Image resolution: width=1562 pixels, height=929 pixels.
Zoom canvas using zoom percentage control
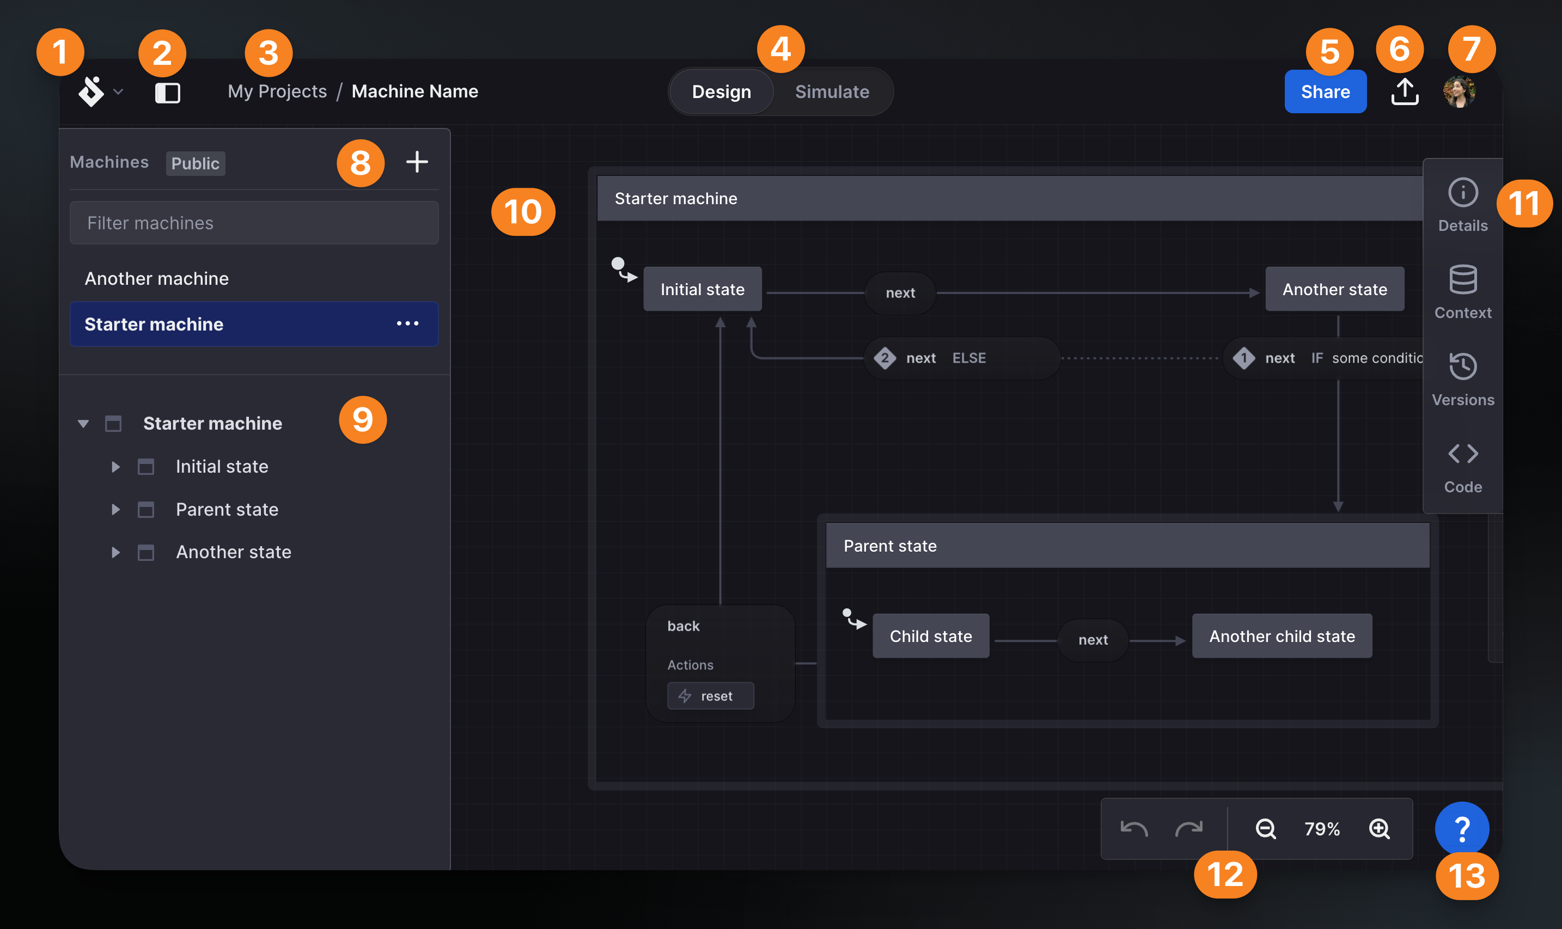(x=1323, y=826)
